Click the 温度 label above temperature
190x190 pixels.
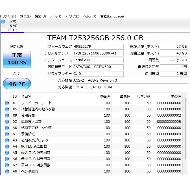point(17,74)
